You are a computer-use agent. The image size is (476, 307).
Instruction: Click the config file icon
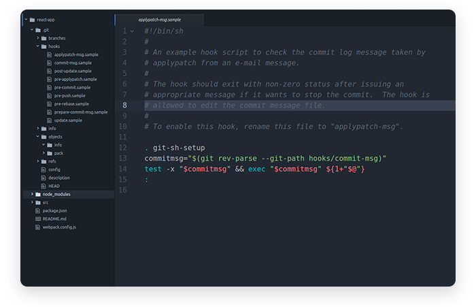43,169
